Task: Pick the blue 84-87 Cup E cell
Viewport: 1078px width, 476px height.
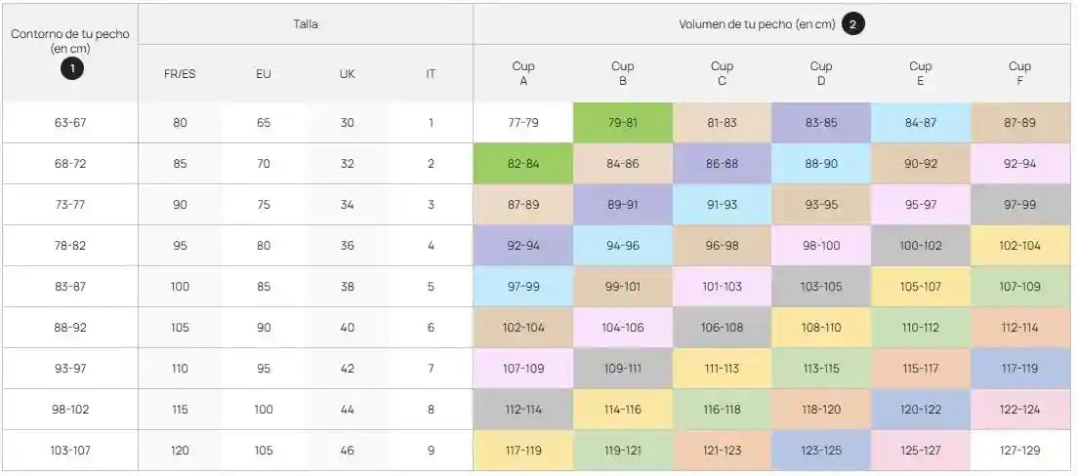Action: point(921,123)
